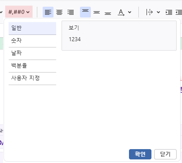Toggle the vertical top align icon
Viewport: 182px width, 163px height.
[85, 12]
